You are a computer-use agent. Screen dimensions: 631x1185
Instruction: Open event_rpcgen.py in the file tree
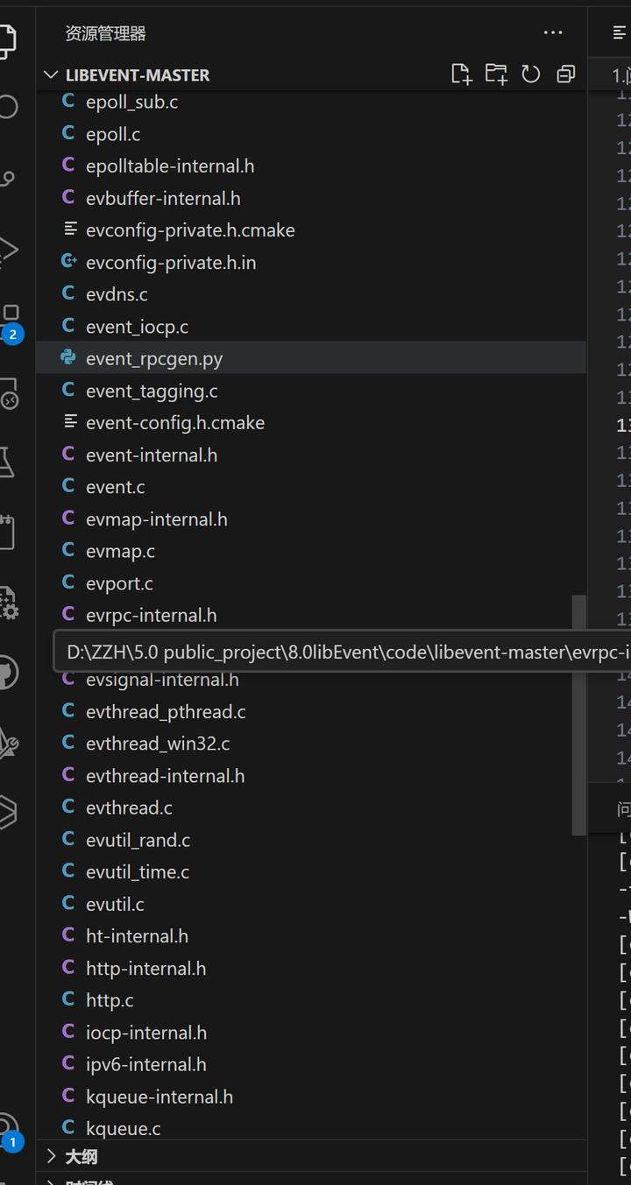(154, 358)
